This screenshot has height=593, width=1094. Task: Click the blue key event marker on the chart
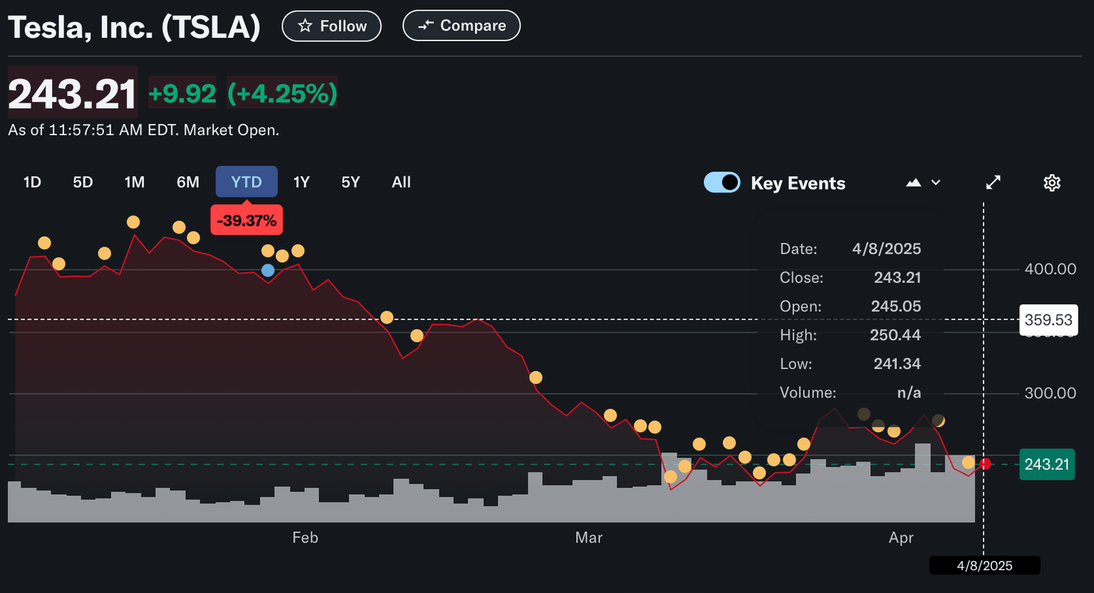pos(267,270)
